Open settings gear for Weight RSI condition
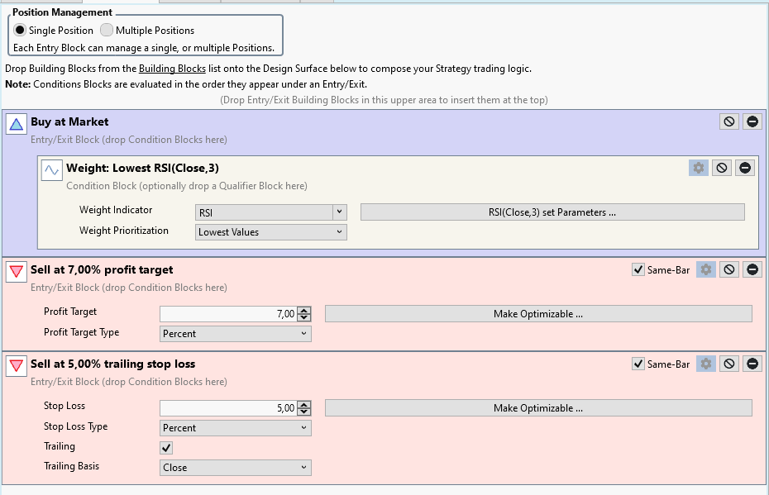 point(699,168)
